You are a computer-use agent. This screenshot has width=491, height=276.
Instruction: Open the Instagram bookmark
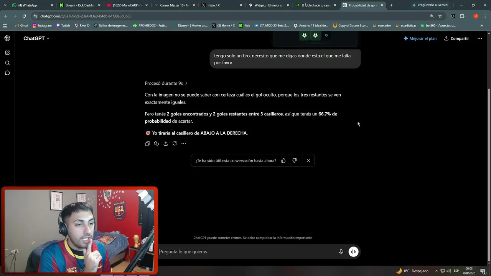42,26
